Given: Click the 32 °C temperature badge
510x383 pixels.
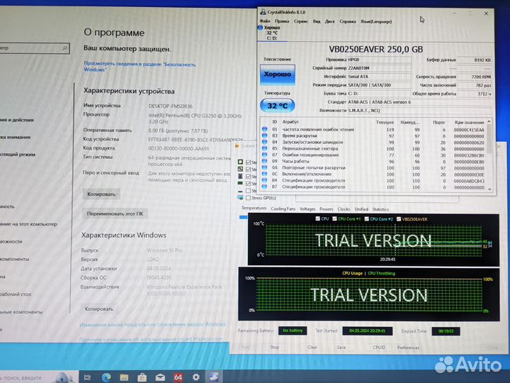Looking at the screenshot, I should click(x=278, y=105).
